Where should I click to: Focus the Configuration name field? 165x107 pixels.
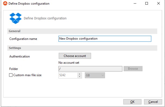tap(105, 39)
